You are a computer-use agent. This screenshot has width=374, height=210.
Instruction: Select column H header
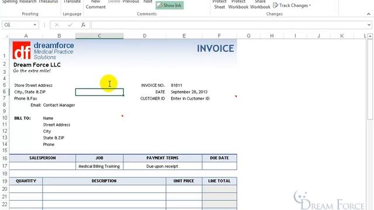(272, 36)
